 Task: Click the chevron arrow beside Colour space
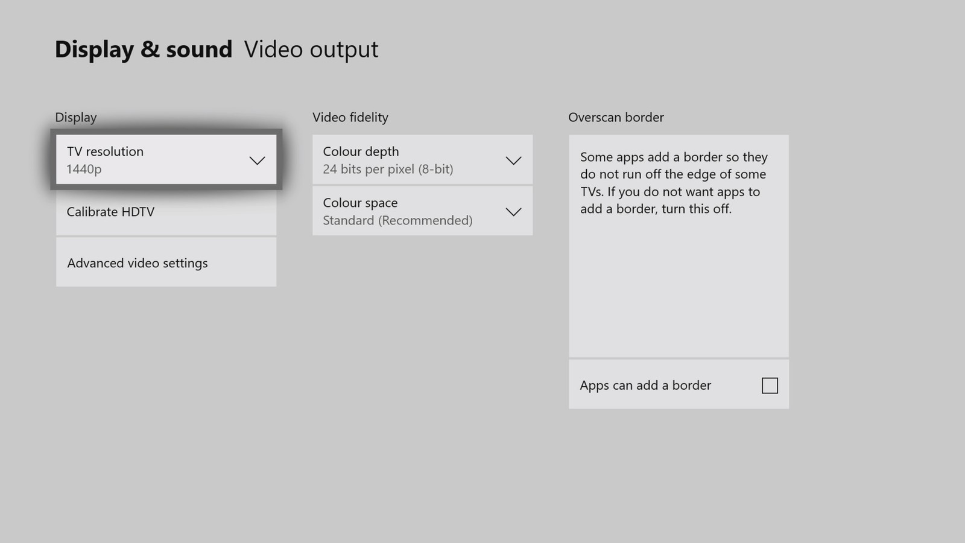pyautogui.click(x=513, y=212)
